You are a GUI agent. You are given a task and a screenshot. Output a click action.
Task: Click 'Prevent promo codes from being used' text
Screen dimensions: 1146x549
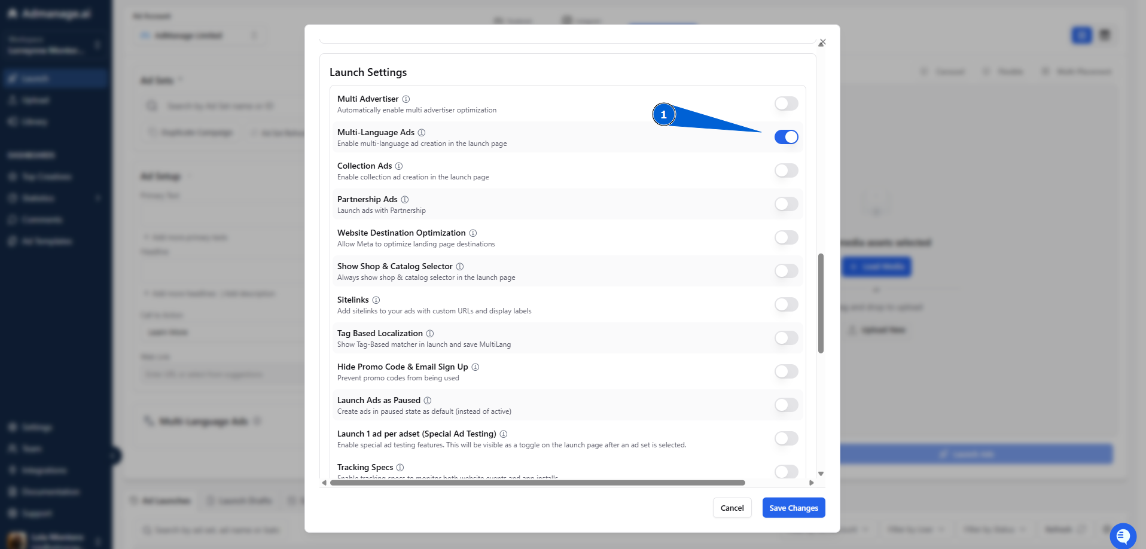[398, 378]
